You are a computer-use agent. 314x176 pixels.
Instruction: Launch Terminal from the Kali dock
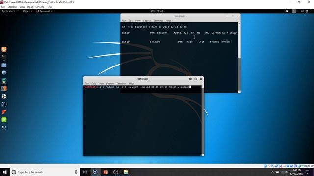coord(4,57)
